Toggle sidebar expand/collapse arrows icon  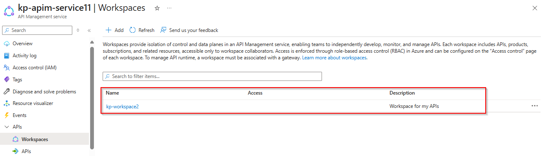[x=78, y=30]
